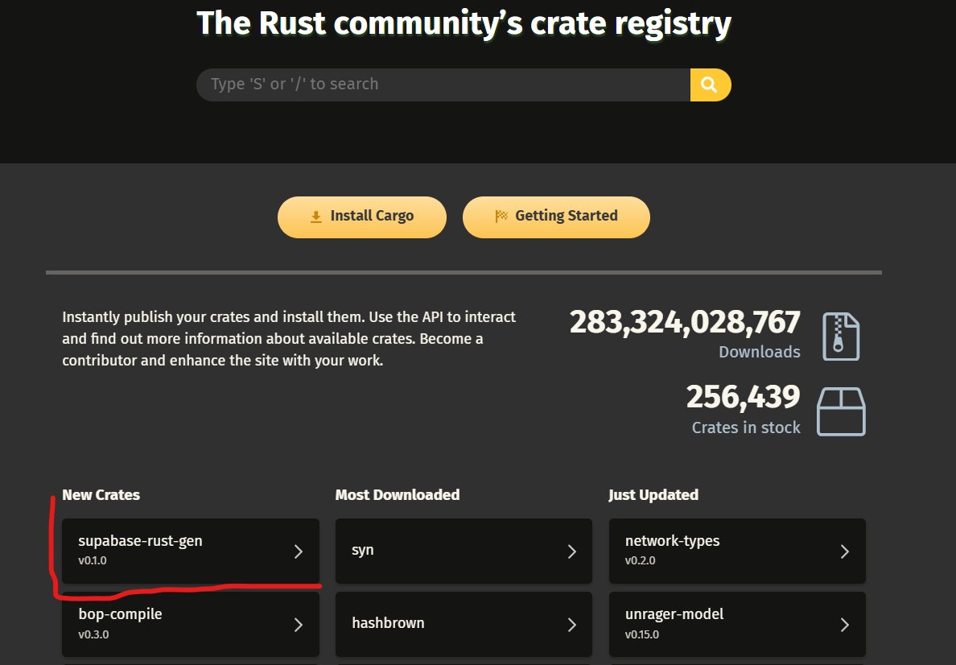Click chevron arrow on supabase-rust-gen card

point(298,551)
